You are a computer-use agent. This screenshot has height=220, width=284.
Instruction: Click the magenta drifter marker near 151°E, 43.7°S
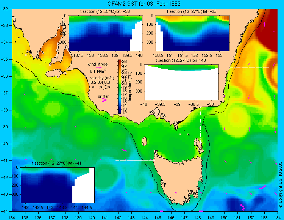(x=242, y=207)
